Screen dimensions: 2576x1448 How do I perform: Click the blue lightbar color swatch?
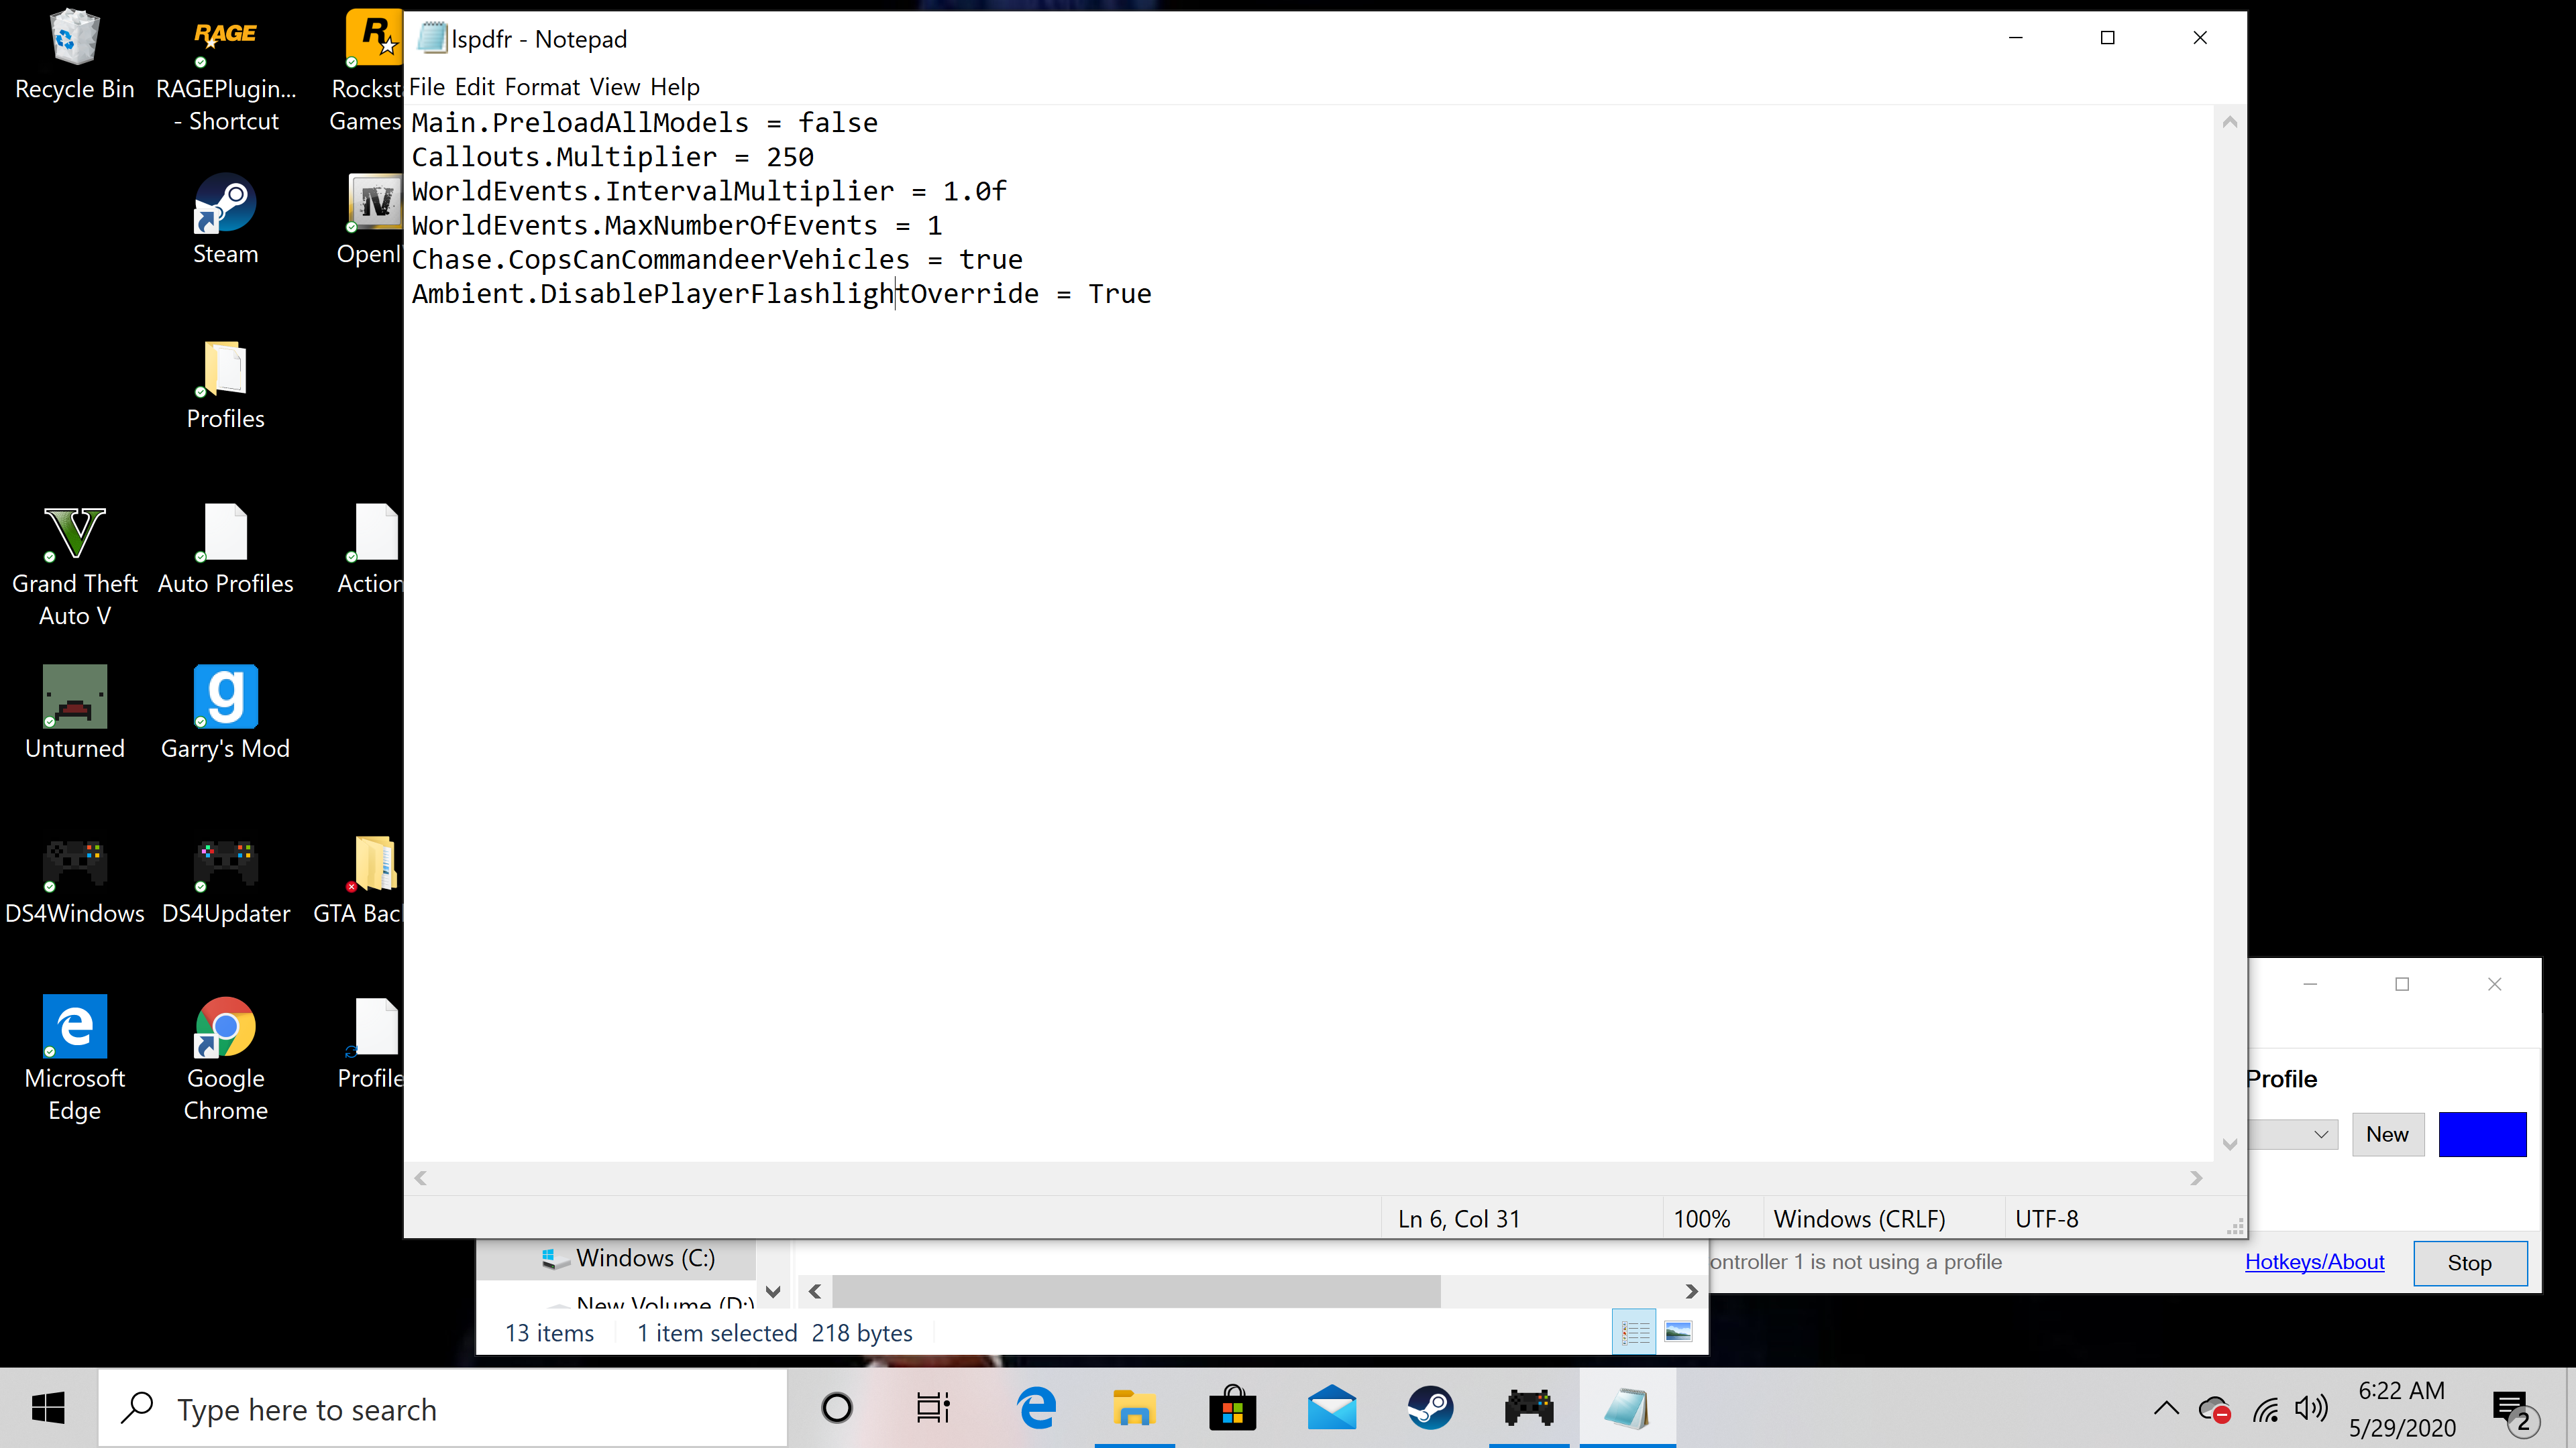point(2482,1134)
